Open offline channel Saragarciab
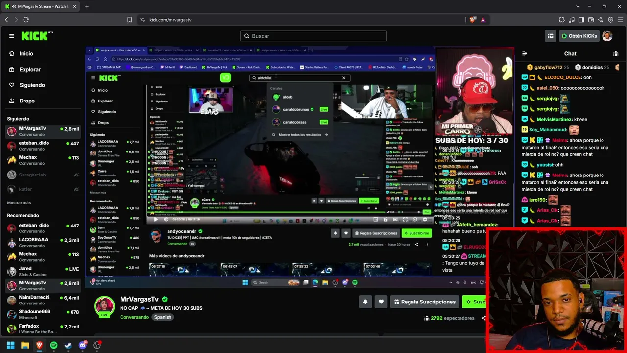Screen dimensions: 627x353 43,175
